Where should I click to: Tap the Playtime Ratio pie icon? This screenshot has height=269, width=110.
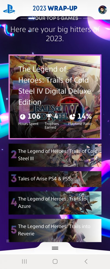point(72,117)
